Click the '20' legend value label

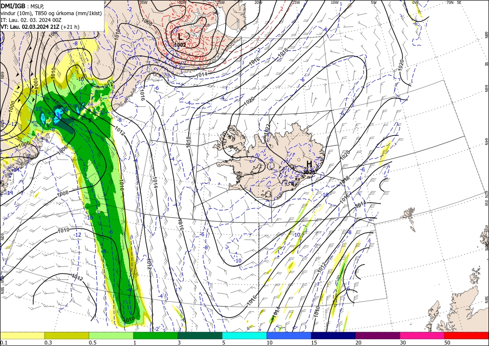pos(358,343)
